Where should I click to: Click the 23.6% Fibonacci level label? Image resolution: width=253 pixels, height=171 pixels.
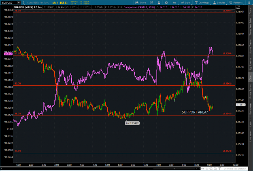(18, 151)
